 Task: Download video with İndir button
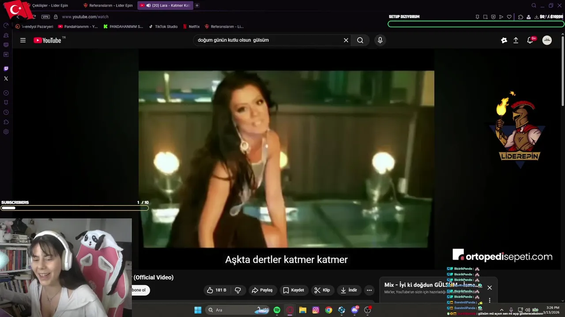click(349, 290)
